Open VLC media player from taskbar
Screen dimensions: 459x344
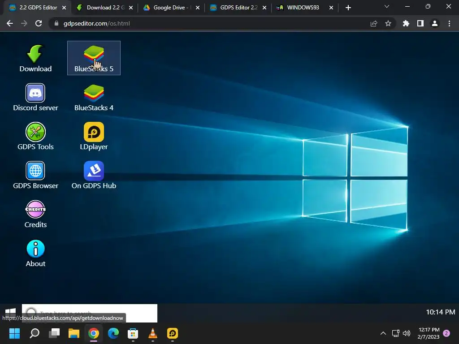[153, 333]
